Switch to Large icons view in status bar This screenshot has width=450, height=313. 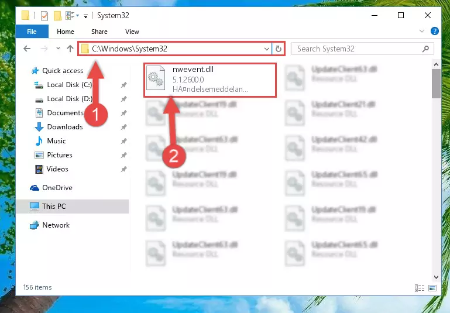[x=432, y=288]
